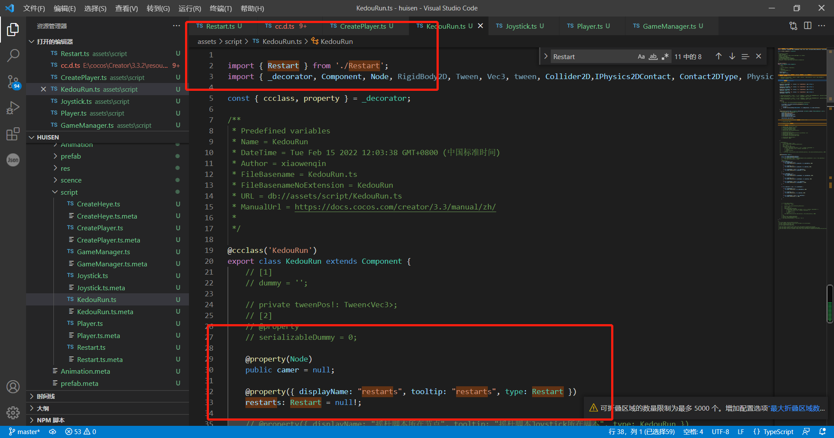834x438 pixels.
Task: Open the Explorer view in activity bar
Action: click(x=13, y=30)
